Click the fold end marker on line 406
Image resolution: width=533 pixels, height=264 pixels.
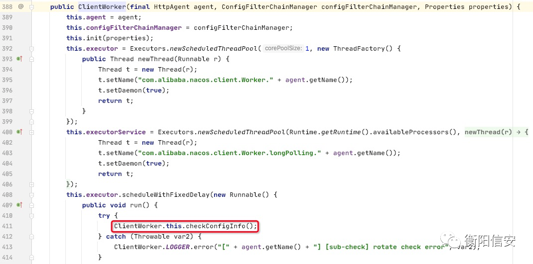[31, 184]
